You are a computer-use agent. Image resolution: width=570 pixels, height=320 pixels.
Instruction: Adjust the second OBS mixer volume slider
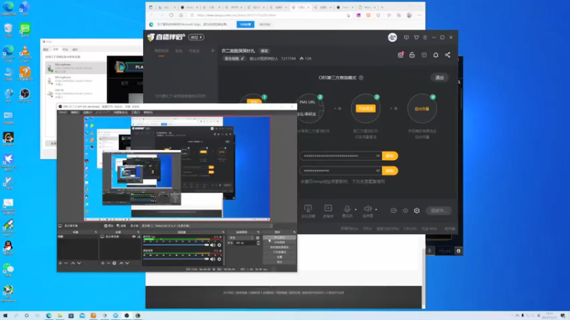176,259
